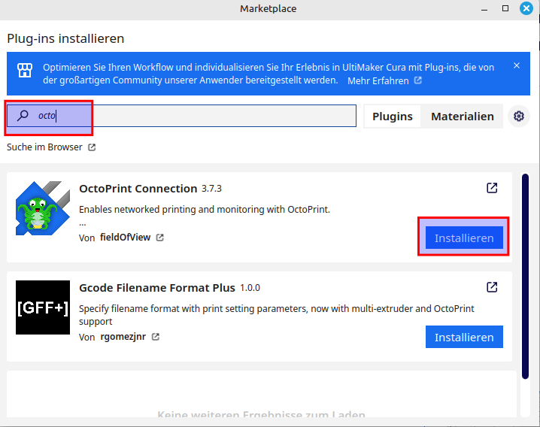Open Gcode Filename Format Plus's external link icon
The width and height of the screenshot is (540, 427).
pyautogui.click(x=492, y=287)
